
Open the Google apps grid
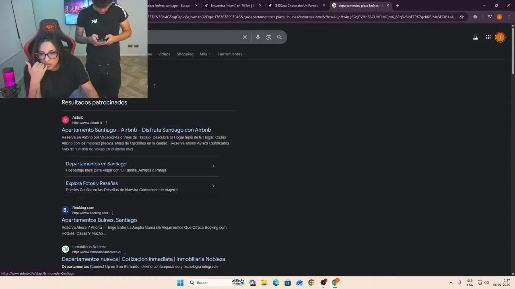pos(488,37)
